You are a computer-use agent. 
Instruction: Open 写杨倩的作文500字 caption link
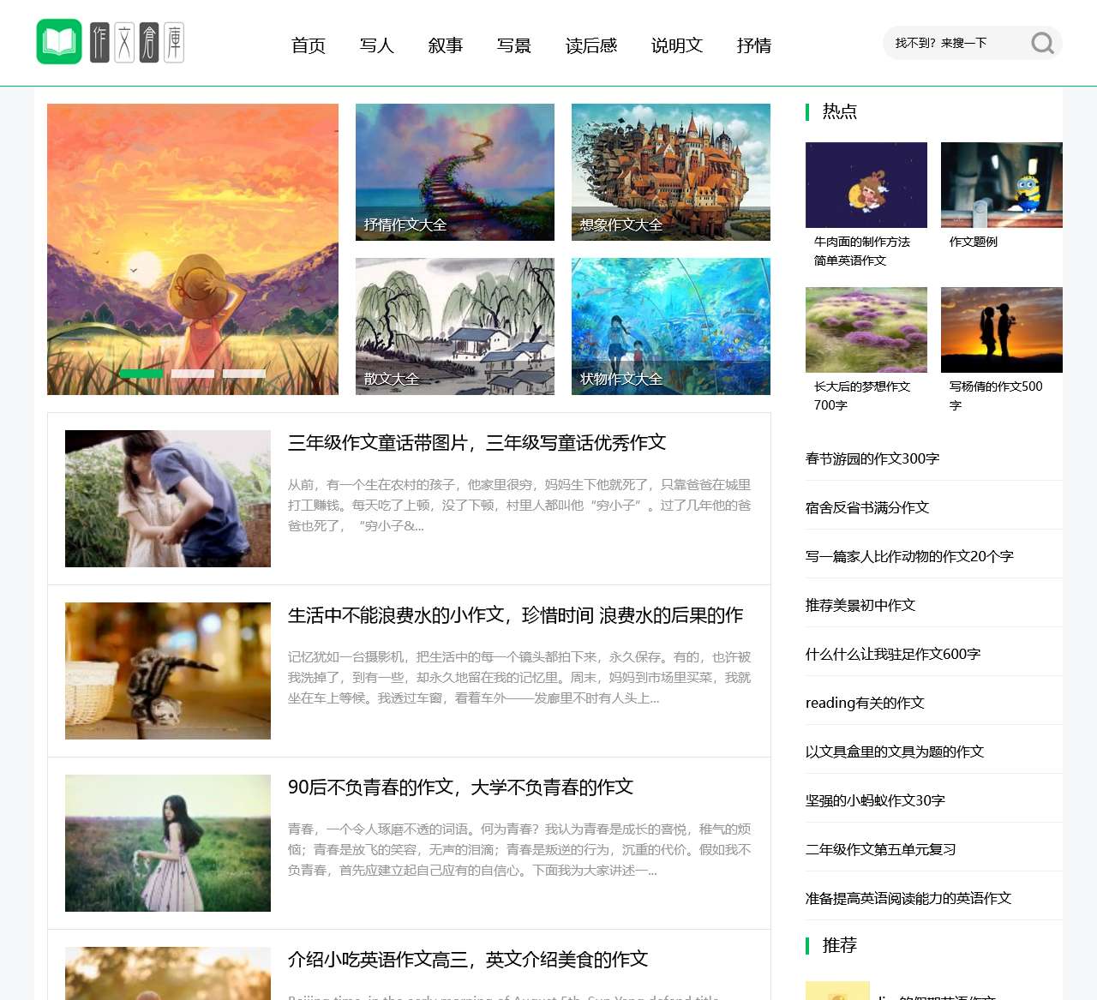point(996,396)
